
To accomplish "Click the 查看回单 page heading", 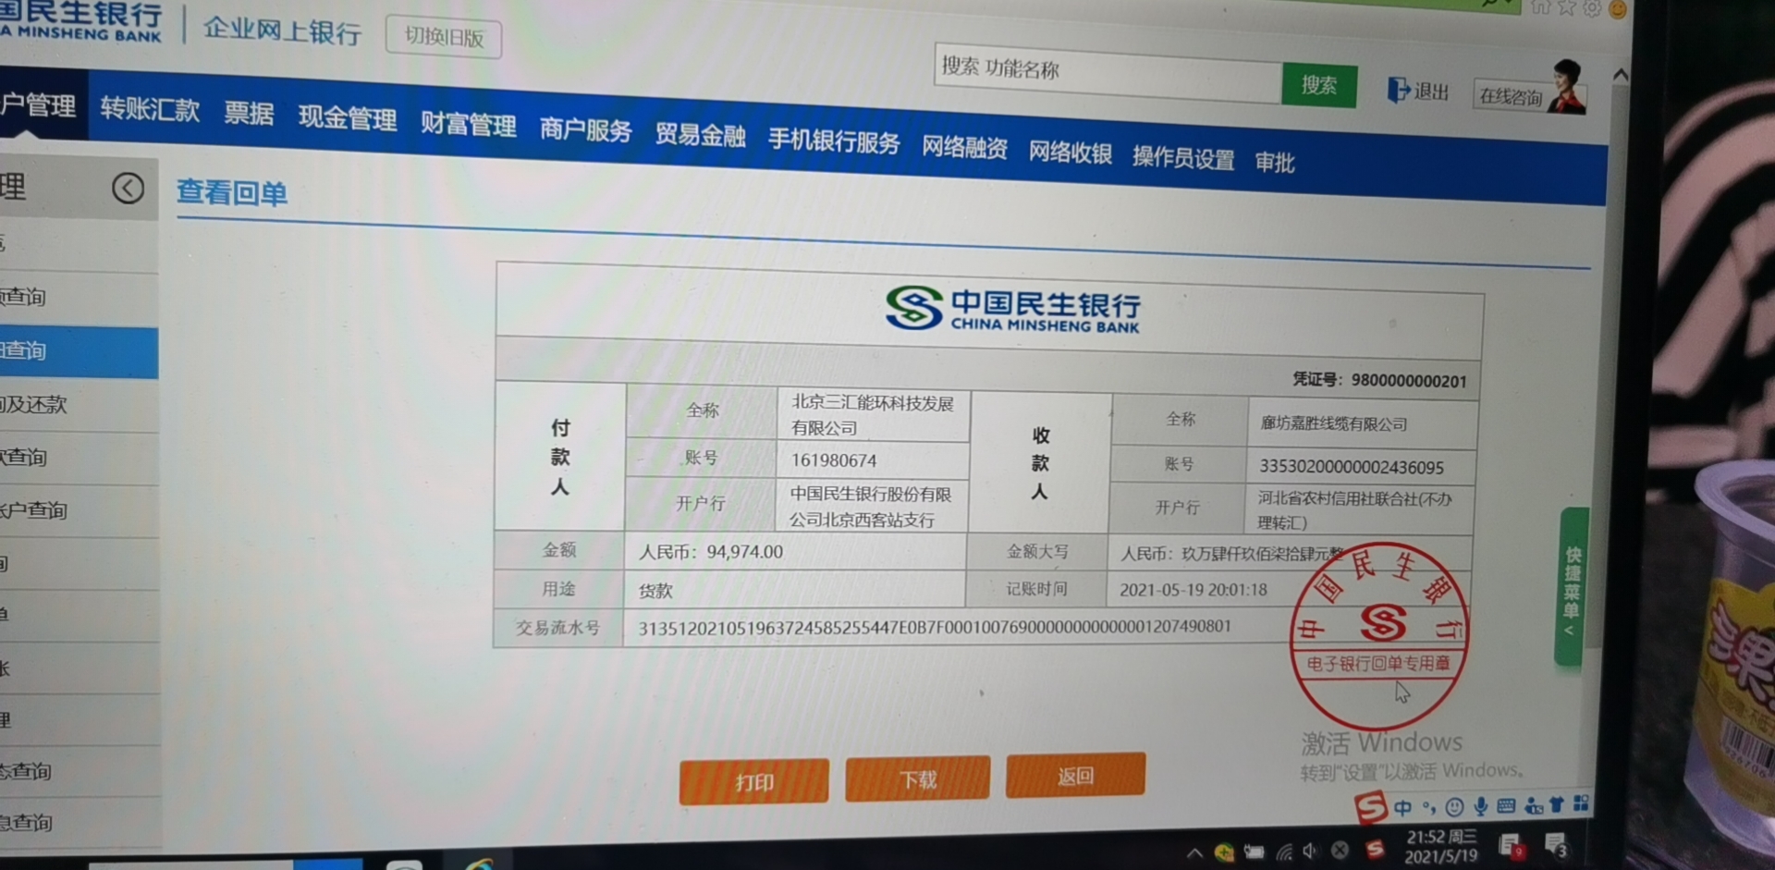I will point(231,193).
